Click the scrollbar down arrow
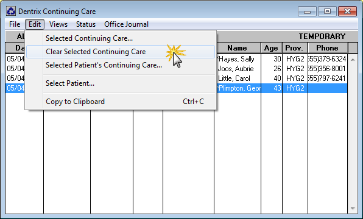 353,209
